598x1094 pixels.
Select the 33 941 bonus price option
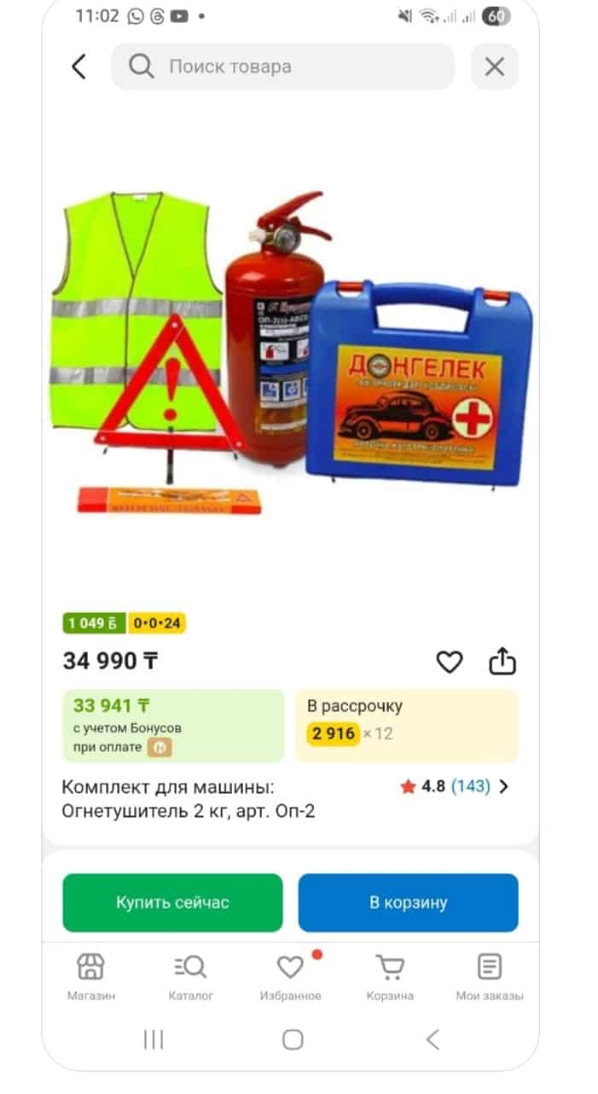[173, 726]
